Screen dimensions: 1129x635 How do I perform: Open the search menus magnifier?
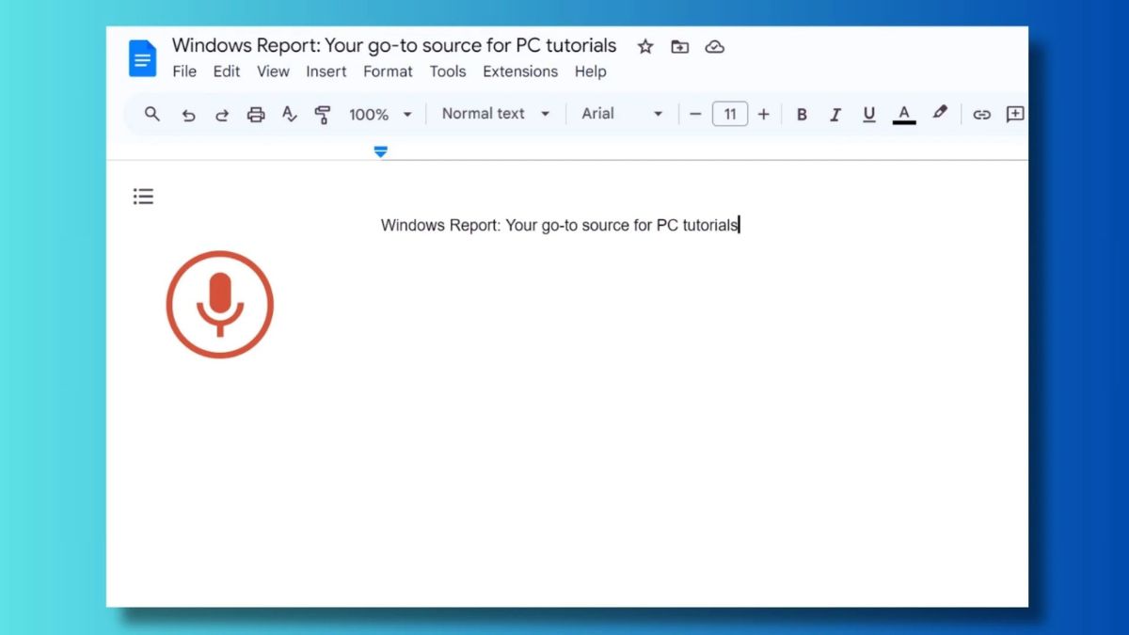click(152, 114)
